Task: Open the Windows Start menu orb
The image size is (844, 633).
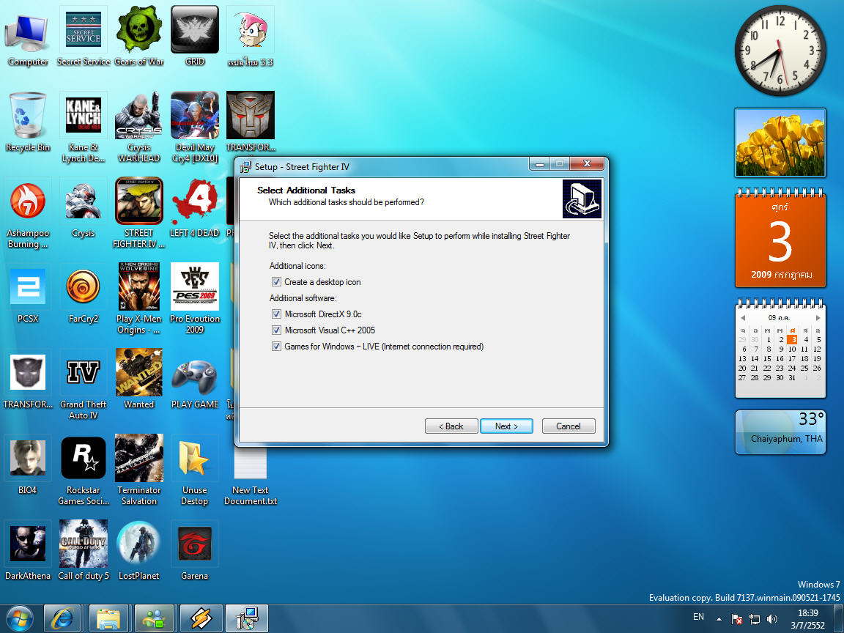Action: (x=20, y=618)
